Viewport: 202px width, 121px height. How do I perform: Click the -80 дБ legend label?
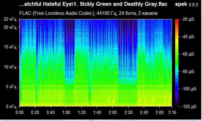coord(188,71)
